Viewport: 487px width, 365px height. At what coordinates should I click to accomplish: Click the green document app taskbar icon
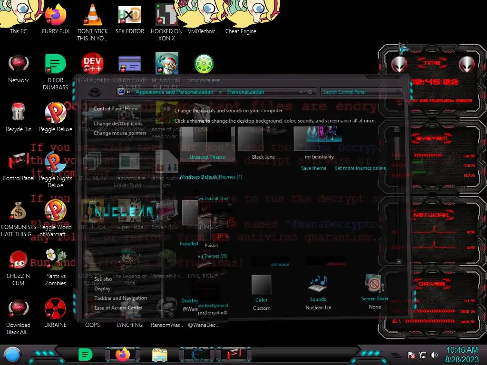click(86, 355)
